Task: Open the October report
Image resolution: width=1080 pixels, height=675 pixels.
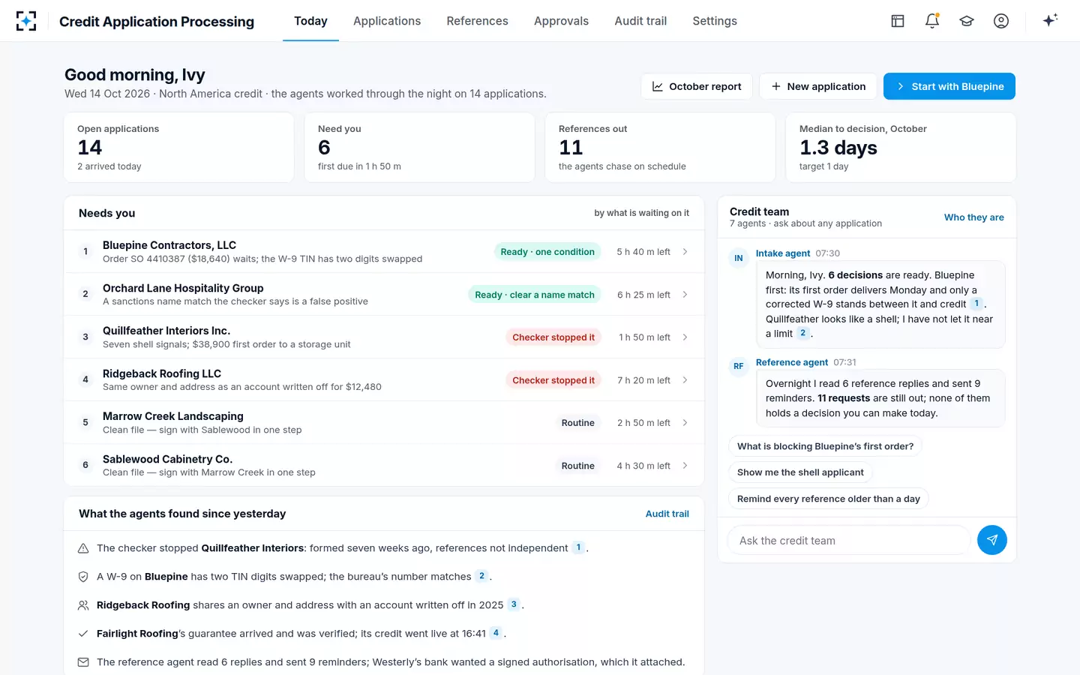Action: [697, 86]
